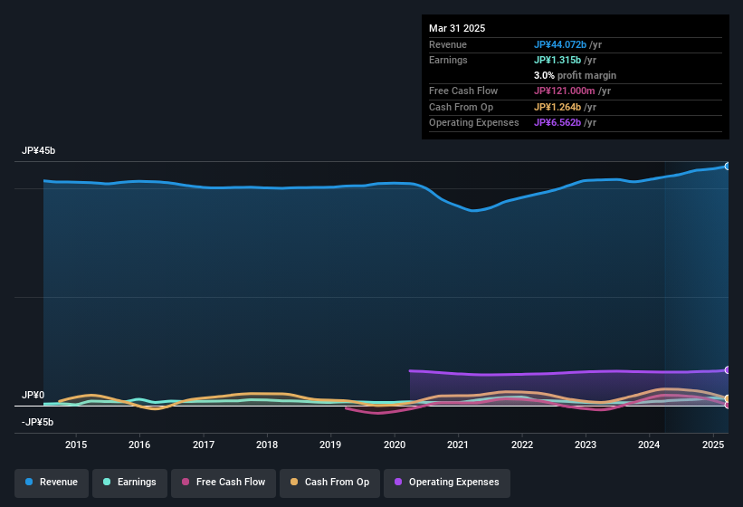
Task: Click the 2017 x-axis label
Action: (204, 445)
